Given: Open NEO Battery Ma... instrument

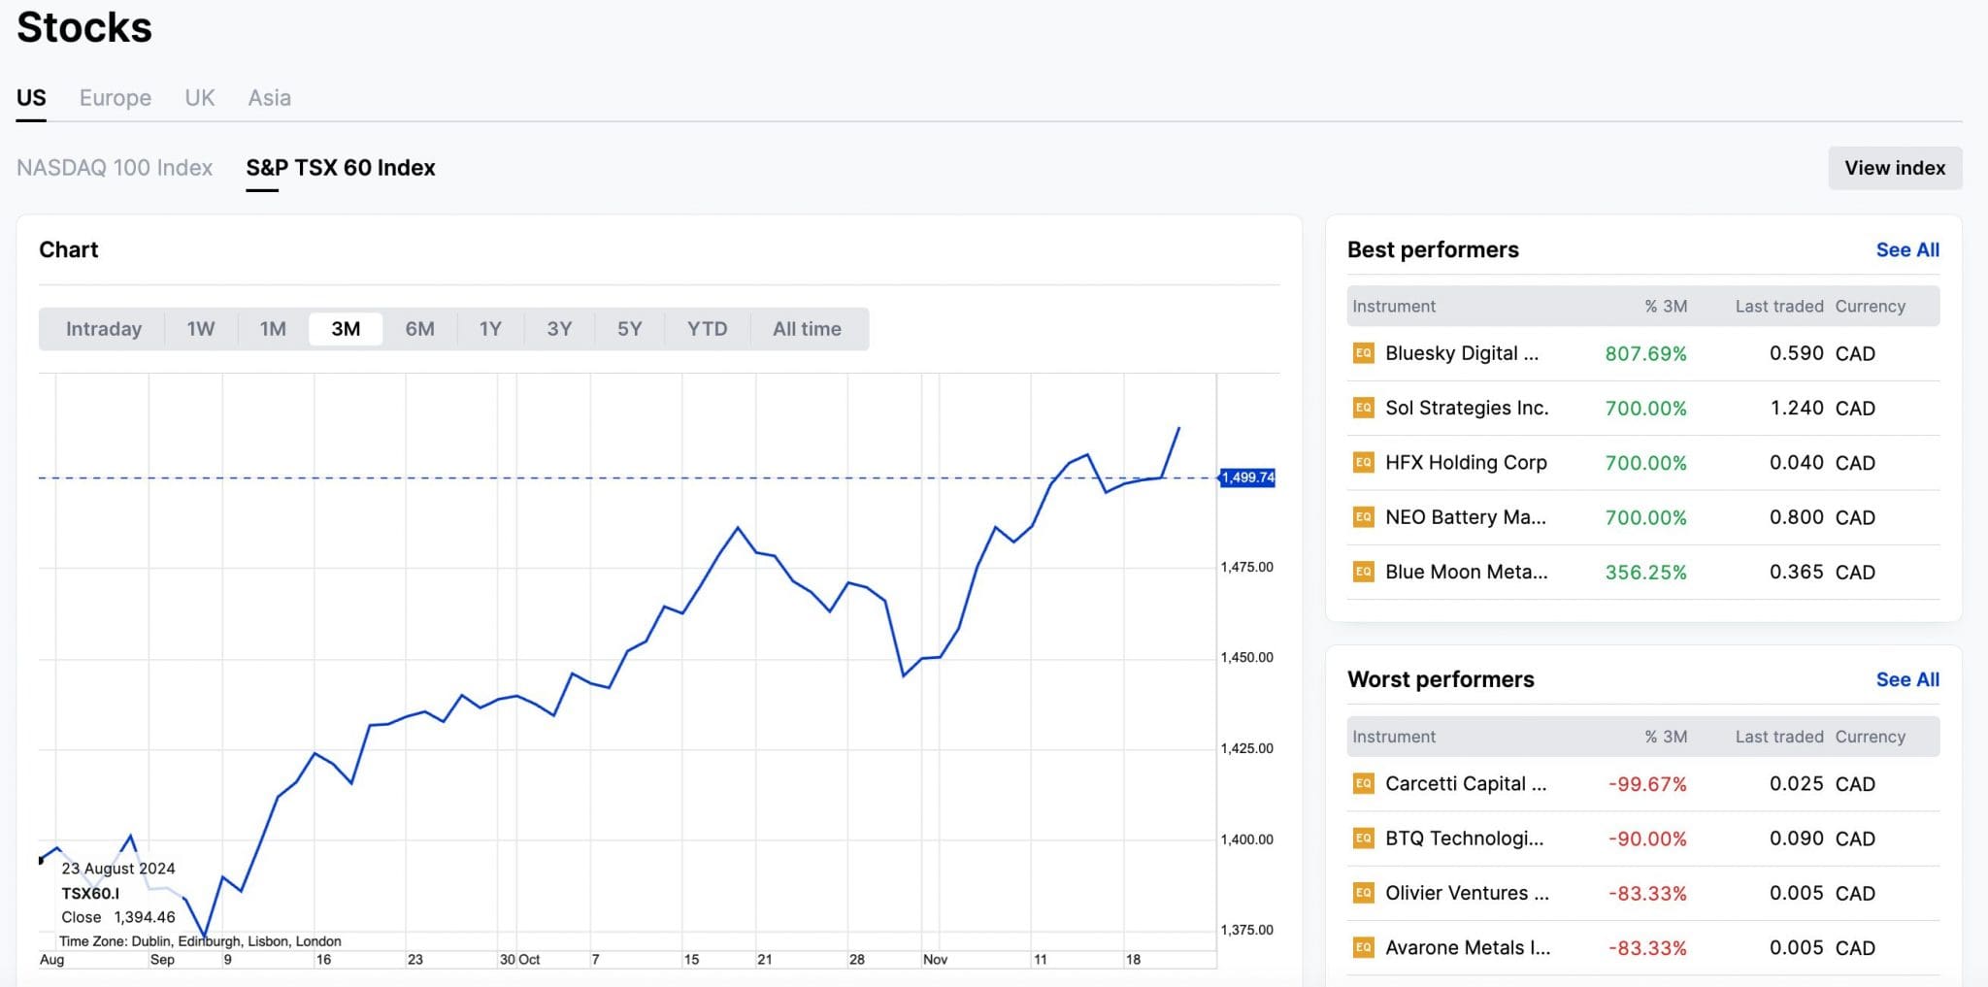Looking at the screenshot, I should [1643, 517].
